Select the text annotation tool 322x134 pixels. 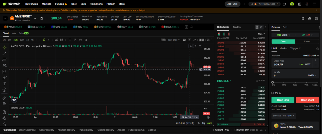tap(4, 84)
